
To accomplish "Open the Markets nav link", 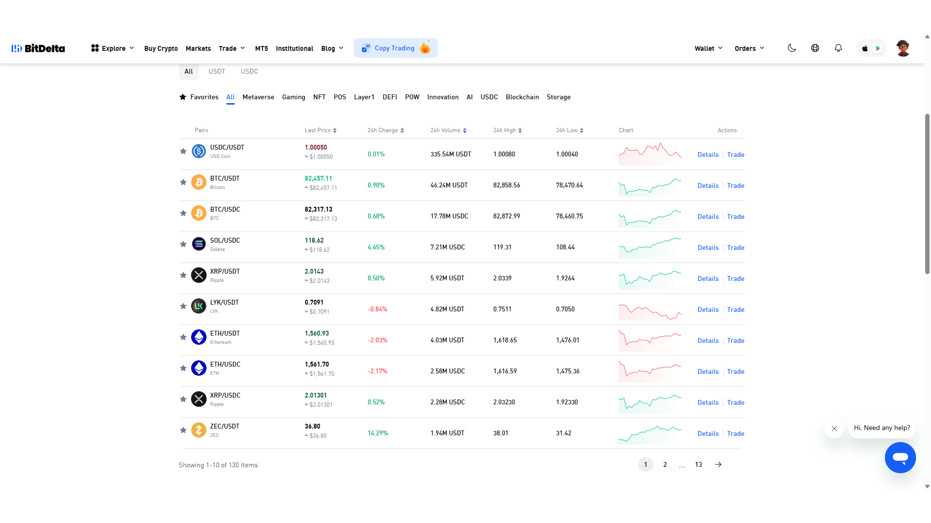I will (198, 48).
